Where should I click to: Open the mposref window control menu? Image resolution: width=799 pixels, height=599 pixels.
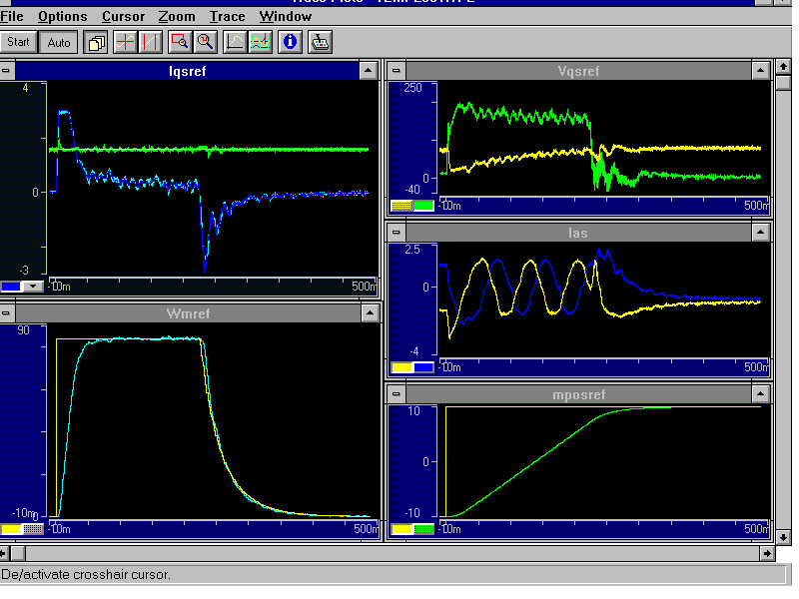[x=396, y=394]
